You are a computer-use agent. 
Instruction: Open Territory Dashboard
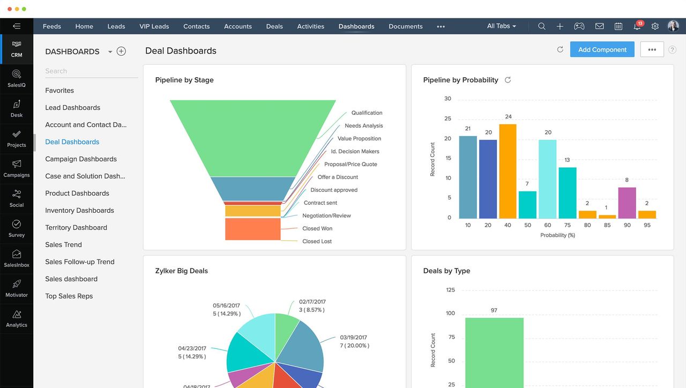[76, 228]
